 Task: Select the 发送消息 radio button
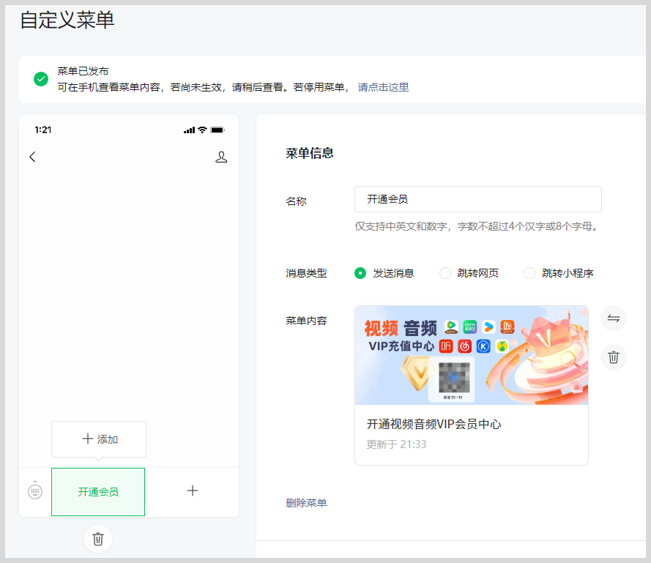tap(360, 272)
